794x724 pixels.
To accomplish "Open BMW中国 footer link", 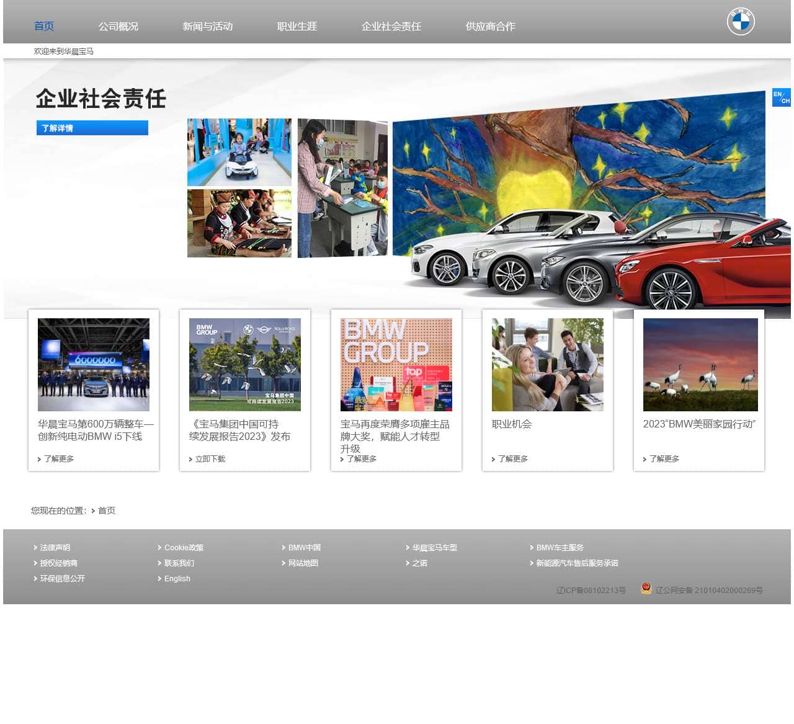I will [x=305, y=548].
